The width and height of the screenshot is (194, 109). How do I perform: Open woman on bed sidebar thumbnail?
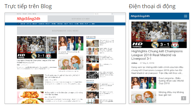tap(92, 87)
